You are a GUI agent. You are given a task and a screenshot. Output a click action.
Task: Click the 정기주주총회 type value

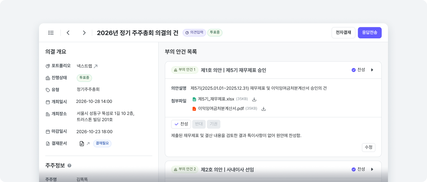(x=88, y=89)
